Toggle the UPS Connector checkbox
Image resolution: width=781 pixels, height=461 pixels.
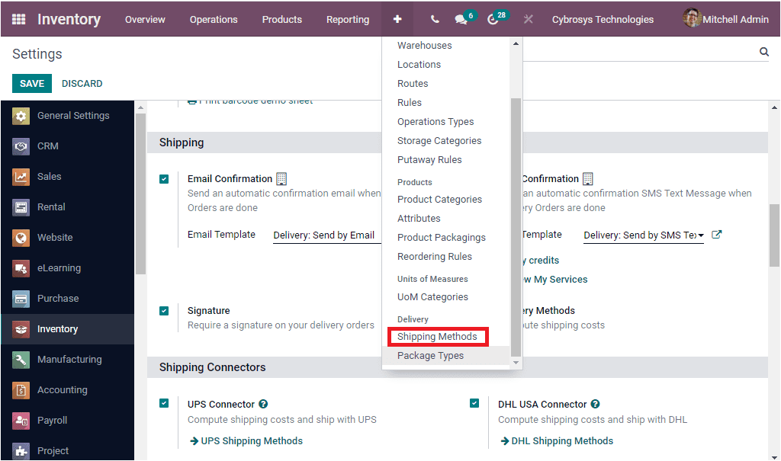coord(164,405)
